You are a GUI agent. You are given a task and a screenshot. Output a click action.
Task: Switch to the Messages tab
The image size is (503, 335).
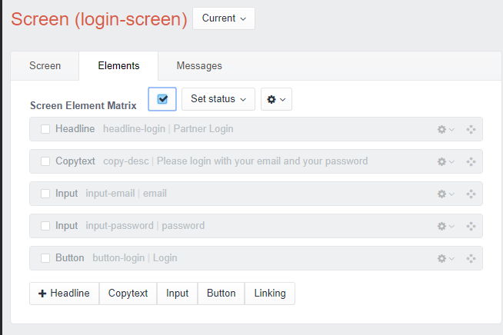click(x=199, y=66)
